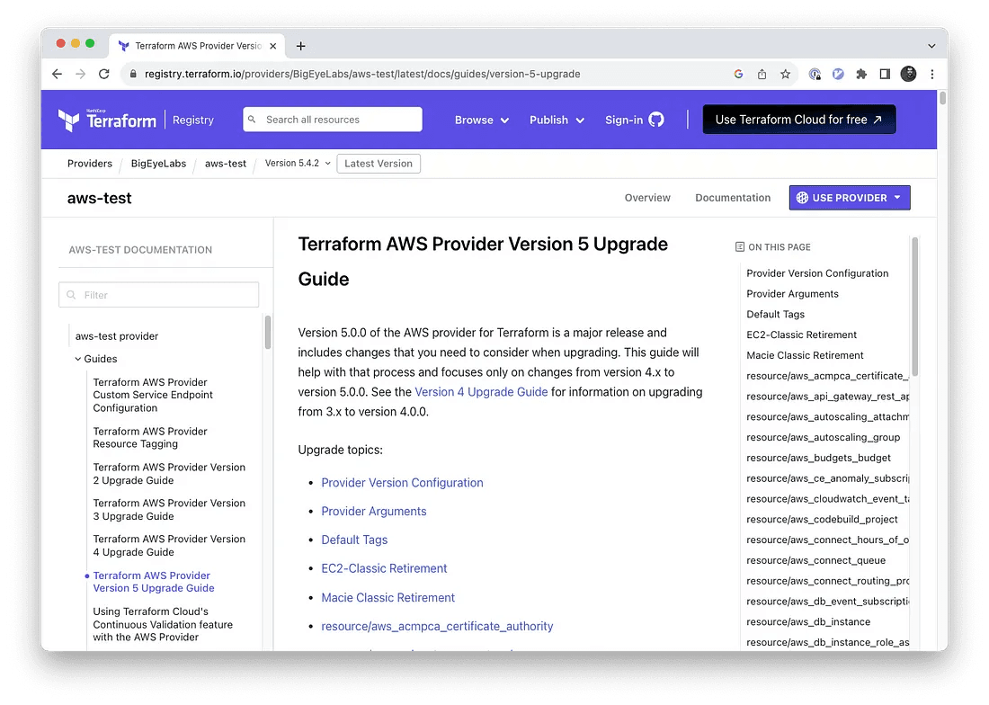
Task: Open the Browse dropdown menu
Action: pyautogui.click(x=482, y=120)
